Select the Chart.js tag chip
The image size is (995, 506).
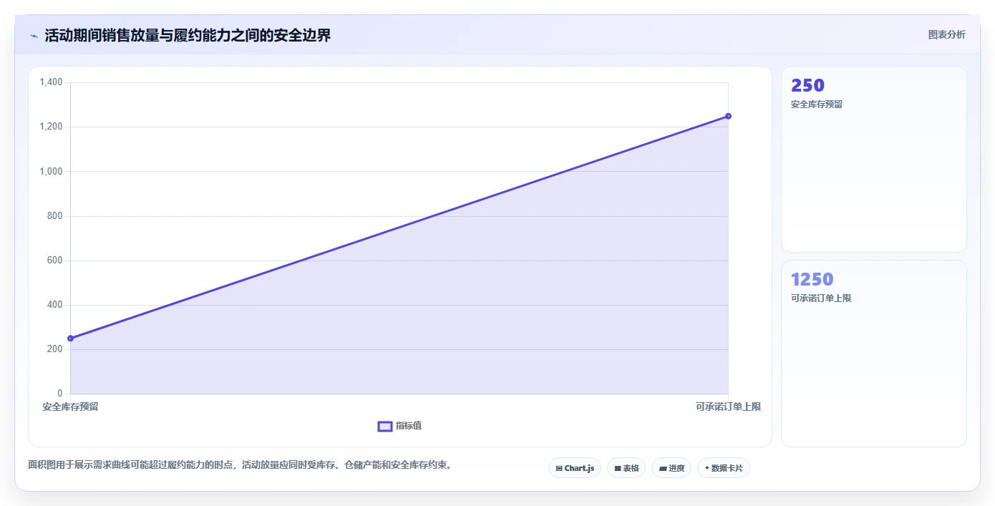[x=575, y=468]
